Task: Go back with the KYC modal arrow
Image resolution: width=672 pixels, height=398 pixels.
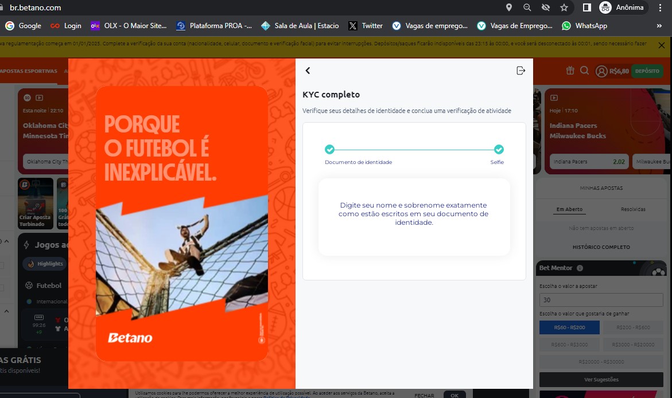Action: pos(307,71)
